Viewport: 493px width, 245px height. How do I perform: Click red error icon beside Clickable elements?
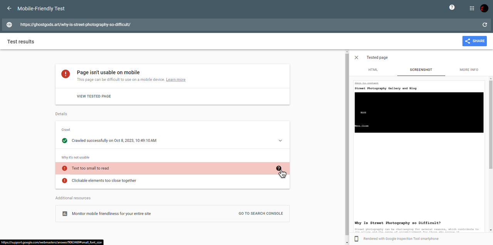click(x=65, y=180)
